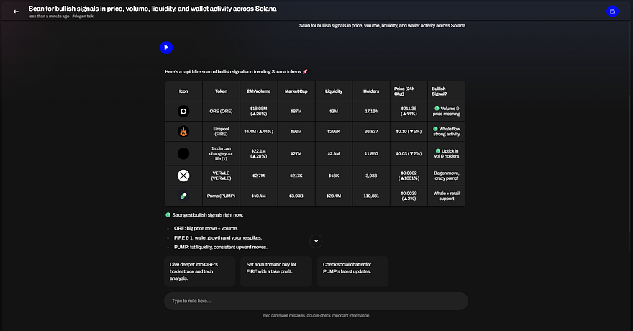Click the Price (24h Chg) column header
This screenshot has height=331, width=633.
[x=409, y=91]
